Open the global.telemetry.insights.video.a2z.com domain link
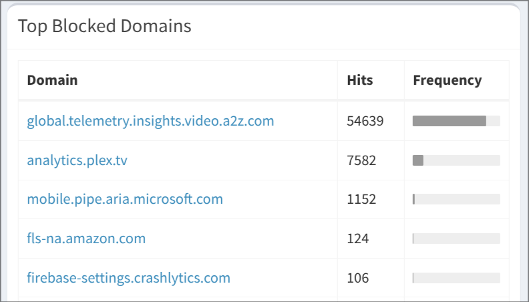The width and height of the screenshot is (529, 302). (150, 121)
